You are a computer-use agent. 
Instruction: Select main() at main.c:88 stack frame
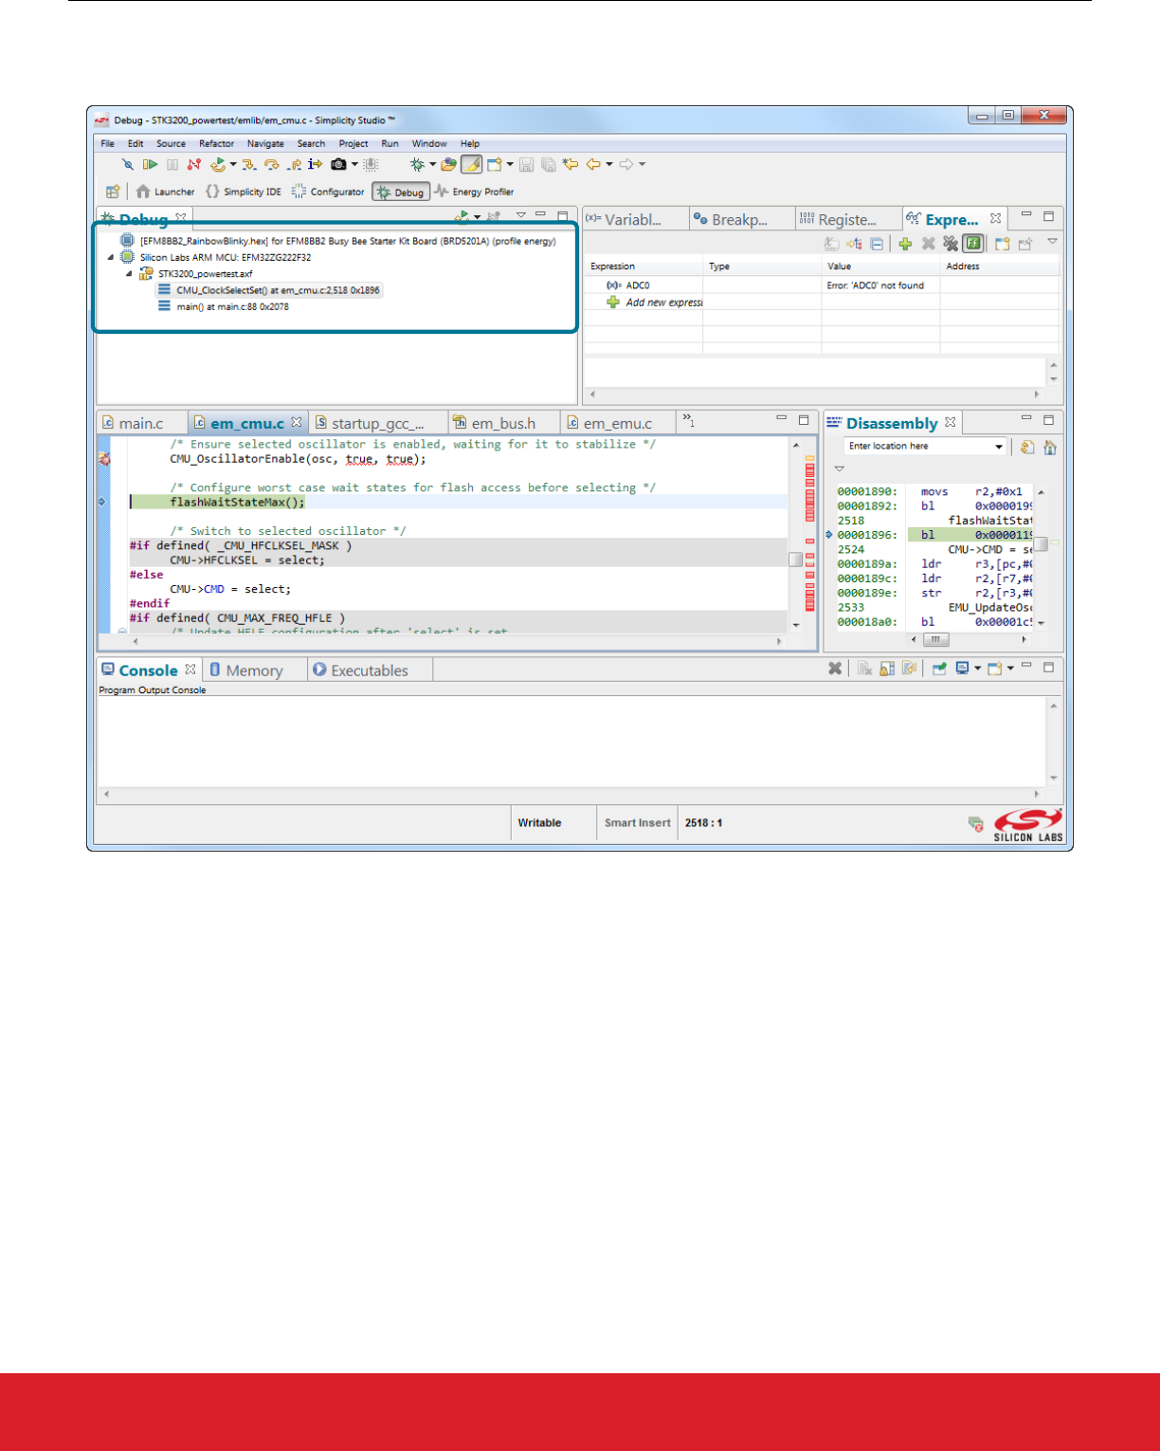224,306
